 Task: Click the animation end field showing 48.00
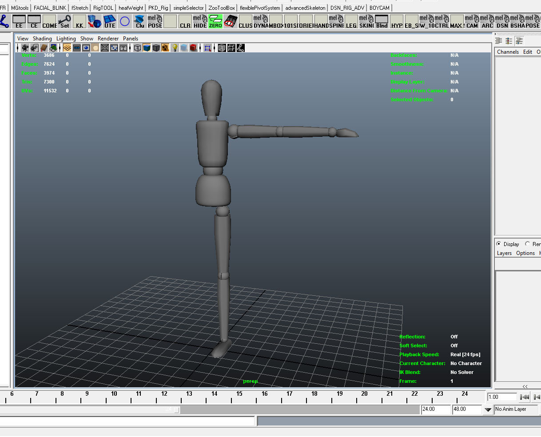(467, 409)
